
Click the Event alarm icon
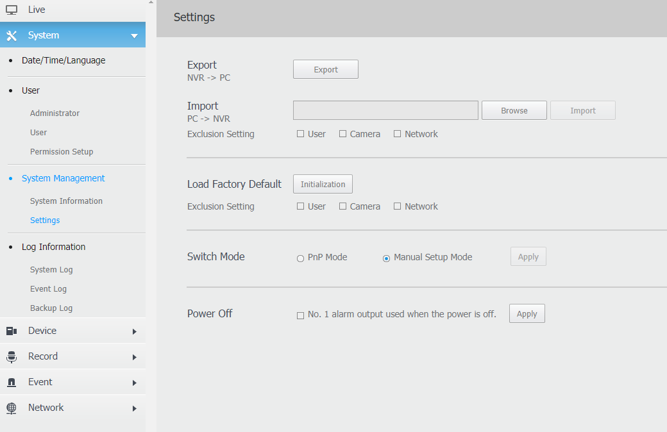12,382
